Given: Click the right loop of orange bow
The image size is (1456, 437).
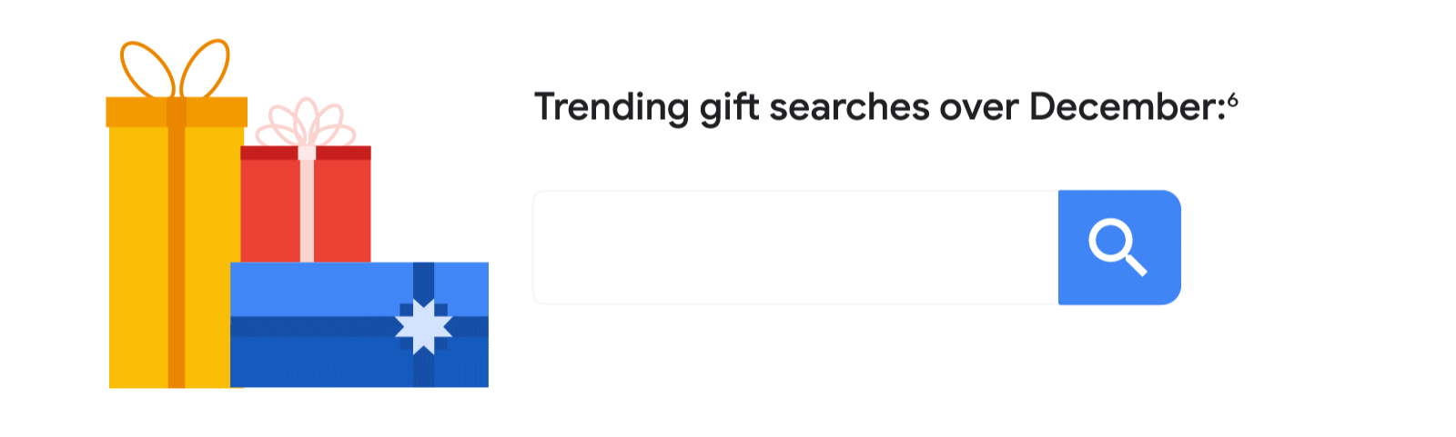Looking at the screenshot, I should tap(206, 67).
